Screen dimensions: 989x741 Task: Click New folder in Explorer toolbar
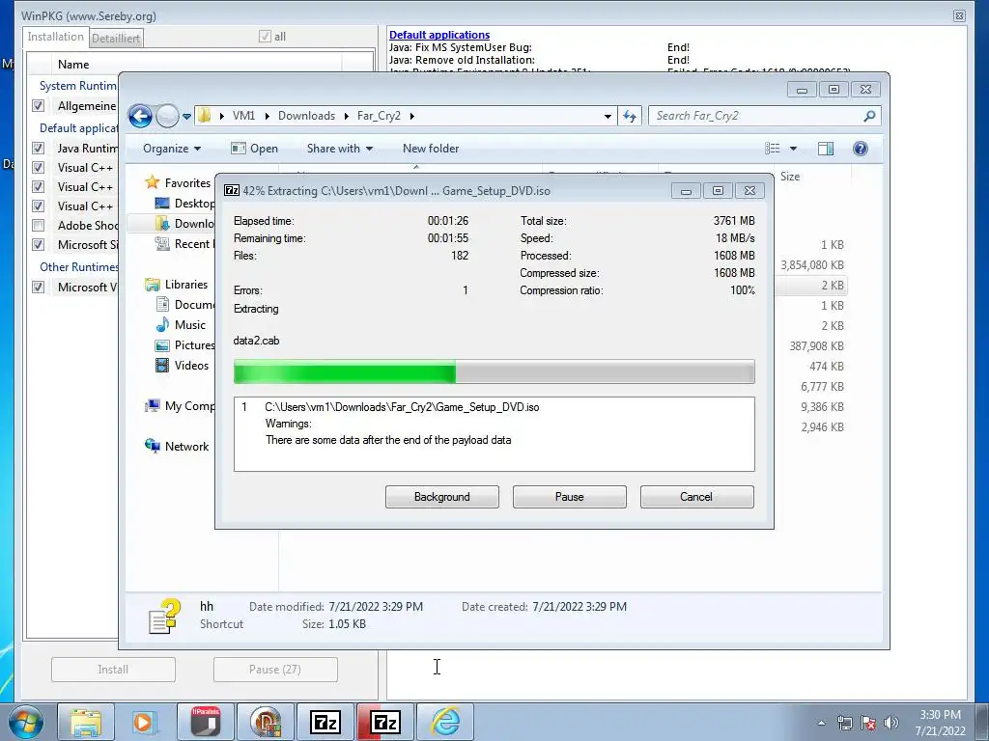tap(431, 148)
